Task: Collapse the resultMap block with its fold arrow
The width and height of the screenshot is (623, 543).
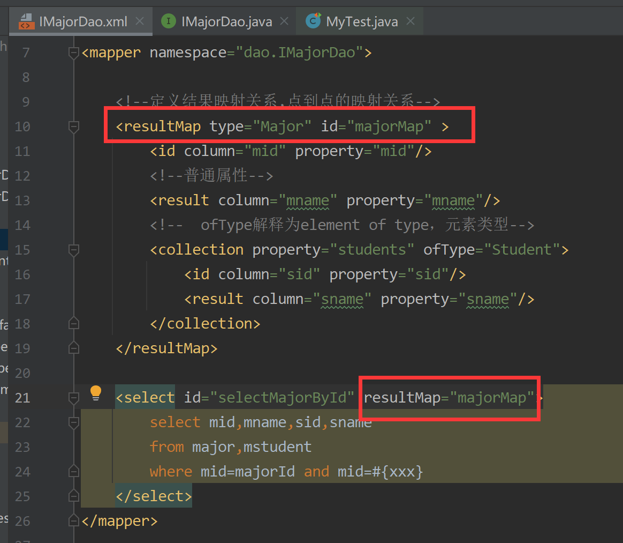Action: 73,127
